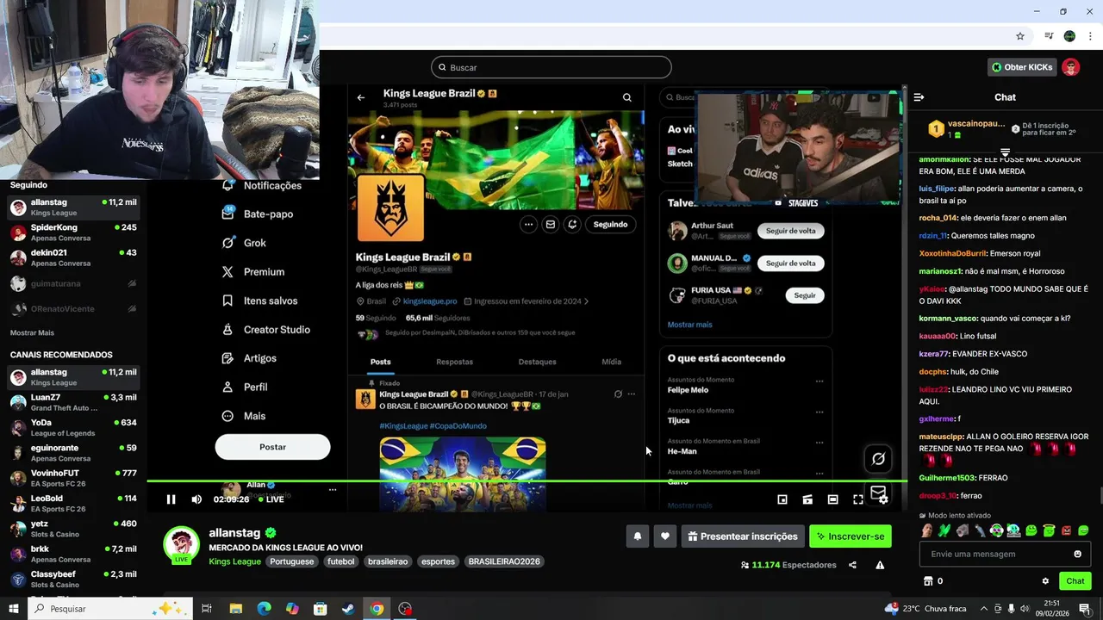Enable theater mode in the player

tap(832, 499)
